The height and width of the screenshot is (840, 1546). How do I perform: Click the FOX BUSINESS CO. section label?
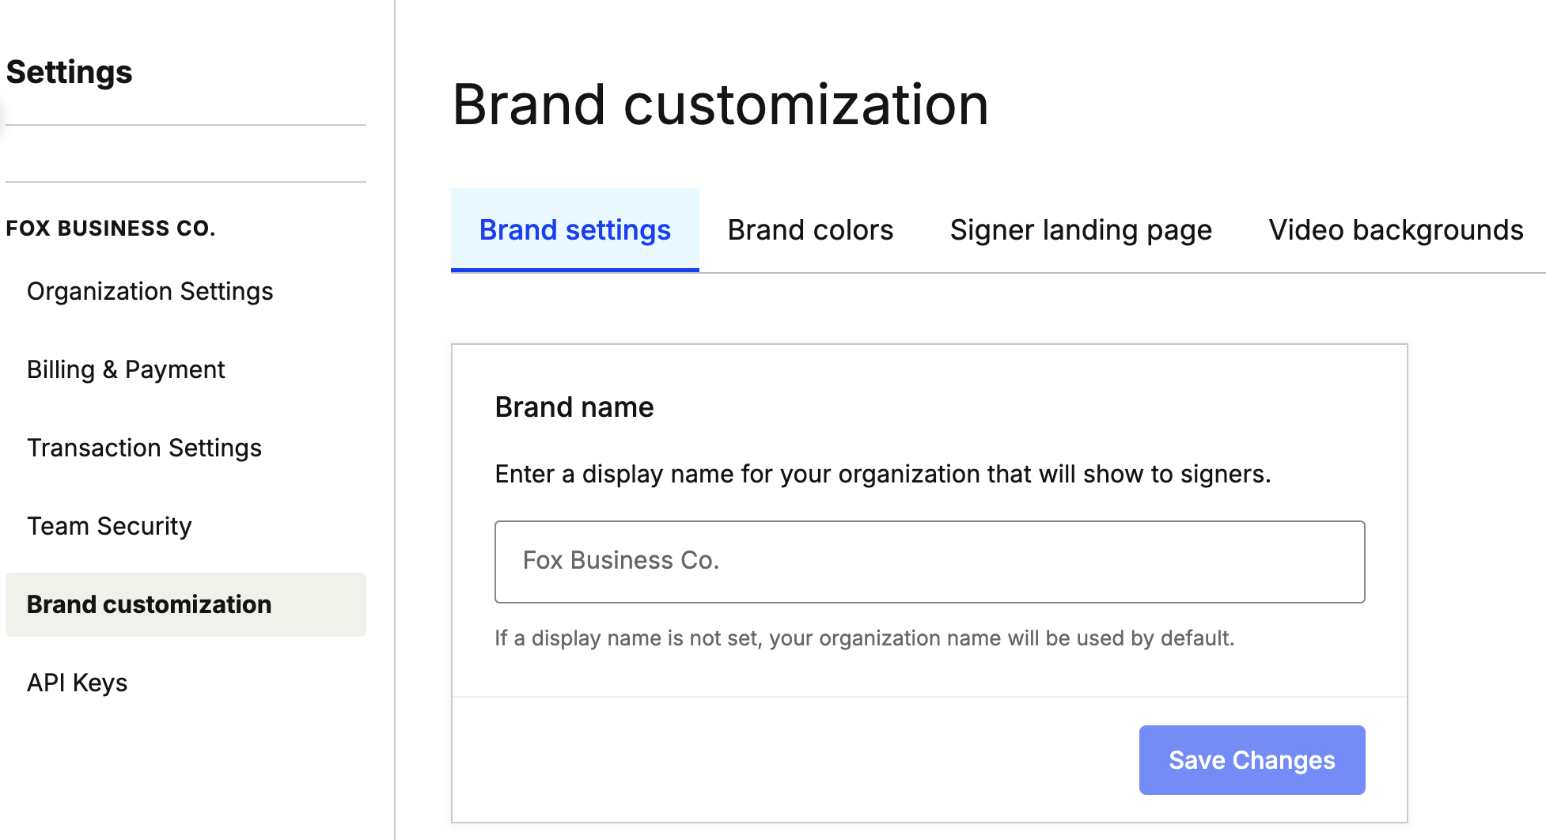pyautogui.click(x=111, y=229)
